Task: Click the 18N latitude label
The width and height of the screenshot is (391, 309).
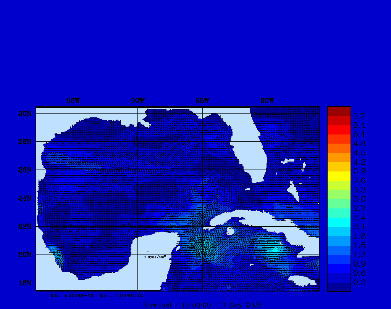Action: [x=24, y=283]
